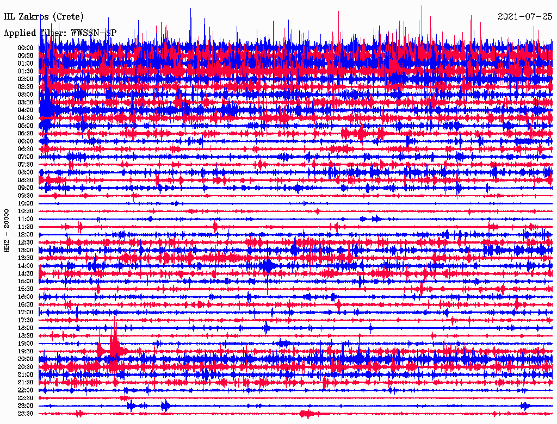The width and height of the screenshot is (557, 424).
Task: Click the 15:00 time label
Action: click(26, 281)
